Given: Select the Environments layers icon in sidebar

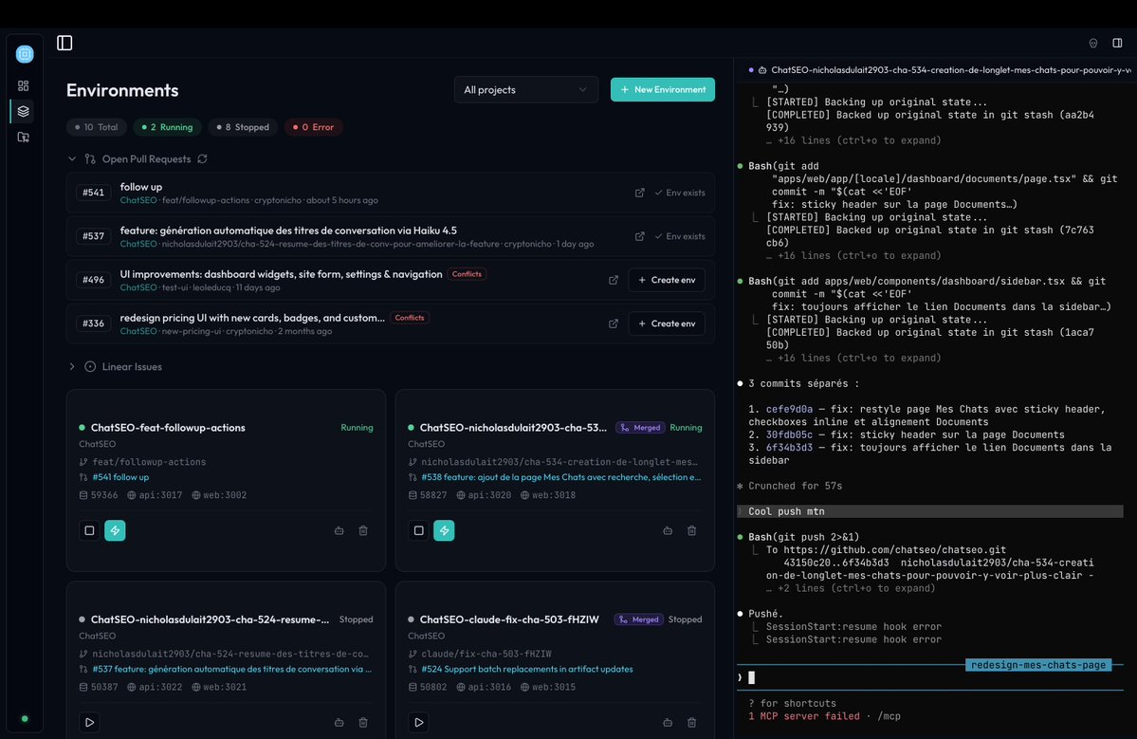Looking at the screenshot, I should coord(23,110).
